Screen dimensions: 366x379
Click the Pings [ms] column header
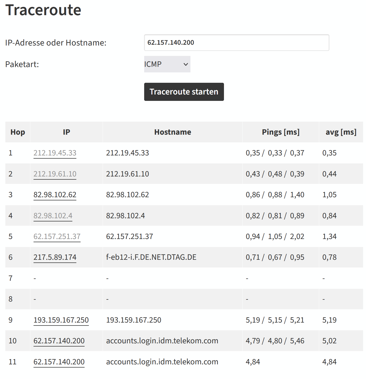[281, 132]
